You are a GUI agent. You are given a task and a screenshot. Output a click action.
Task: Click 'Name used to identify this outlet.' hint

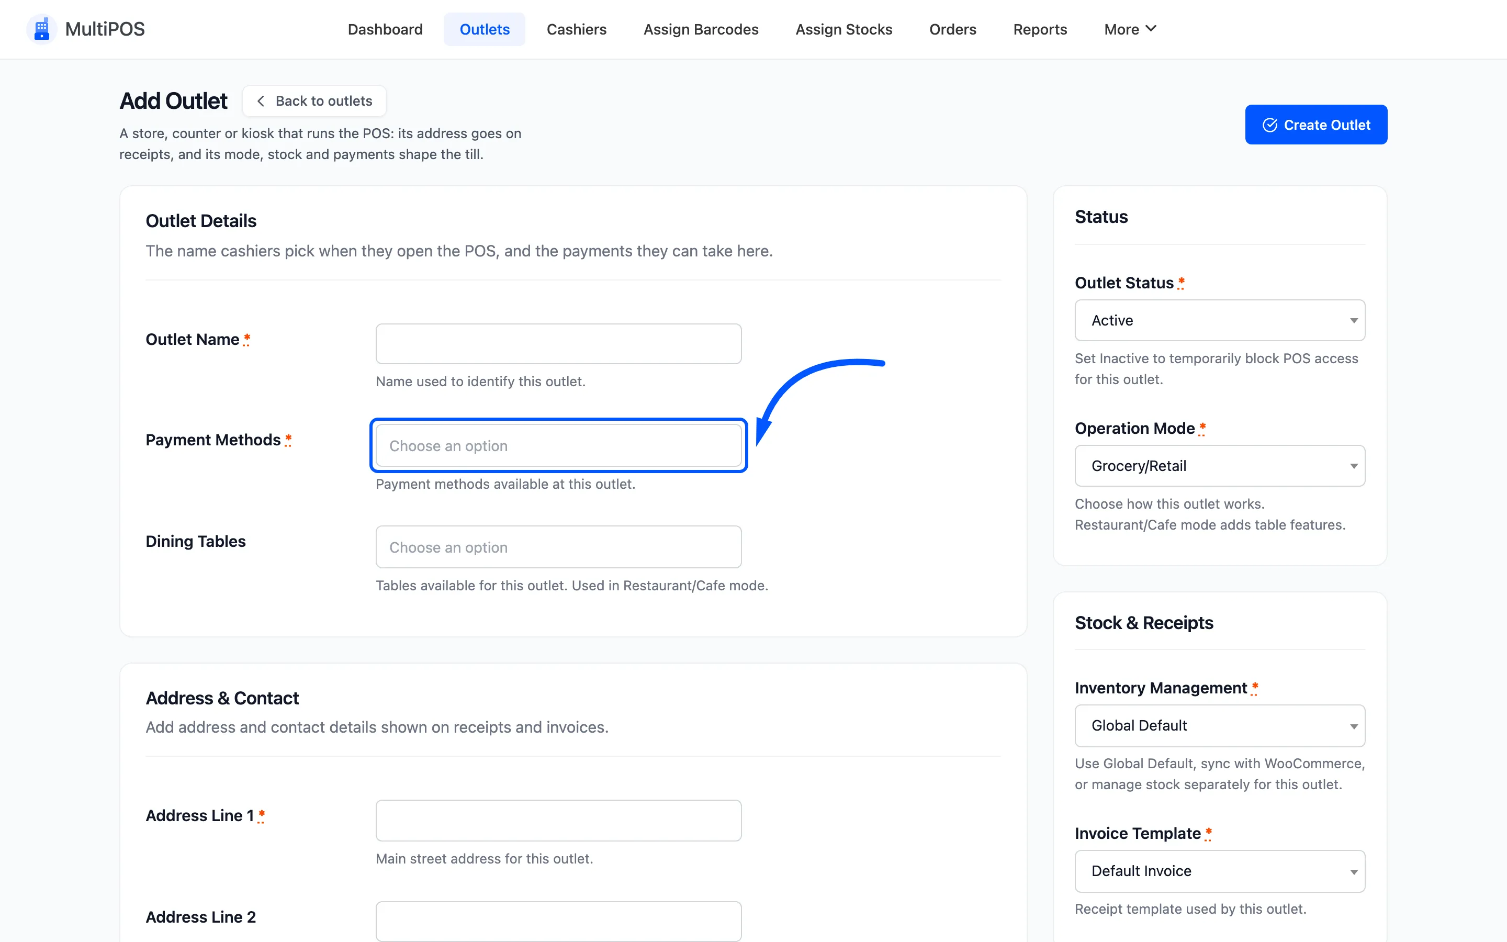[x=480, y=382]
